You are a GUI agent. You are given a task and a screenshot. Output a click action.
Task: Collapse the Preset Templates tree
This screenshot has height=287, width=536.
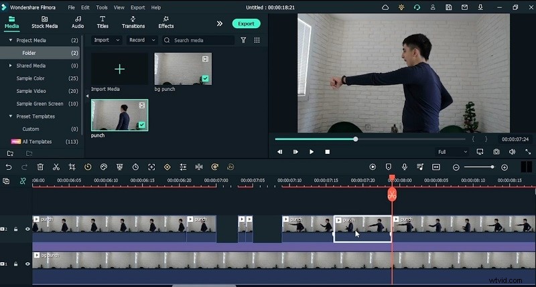(11, 116)
